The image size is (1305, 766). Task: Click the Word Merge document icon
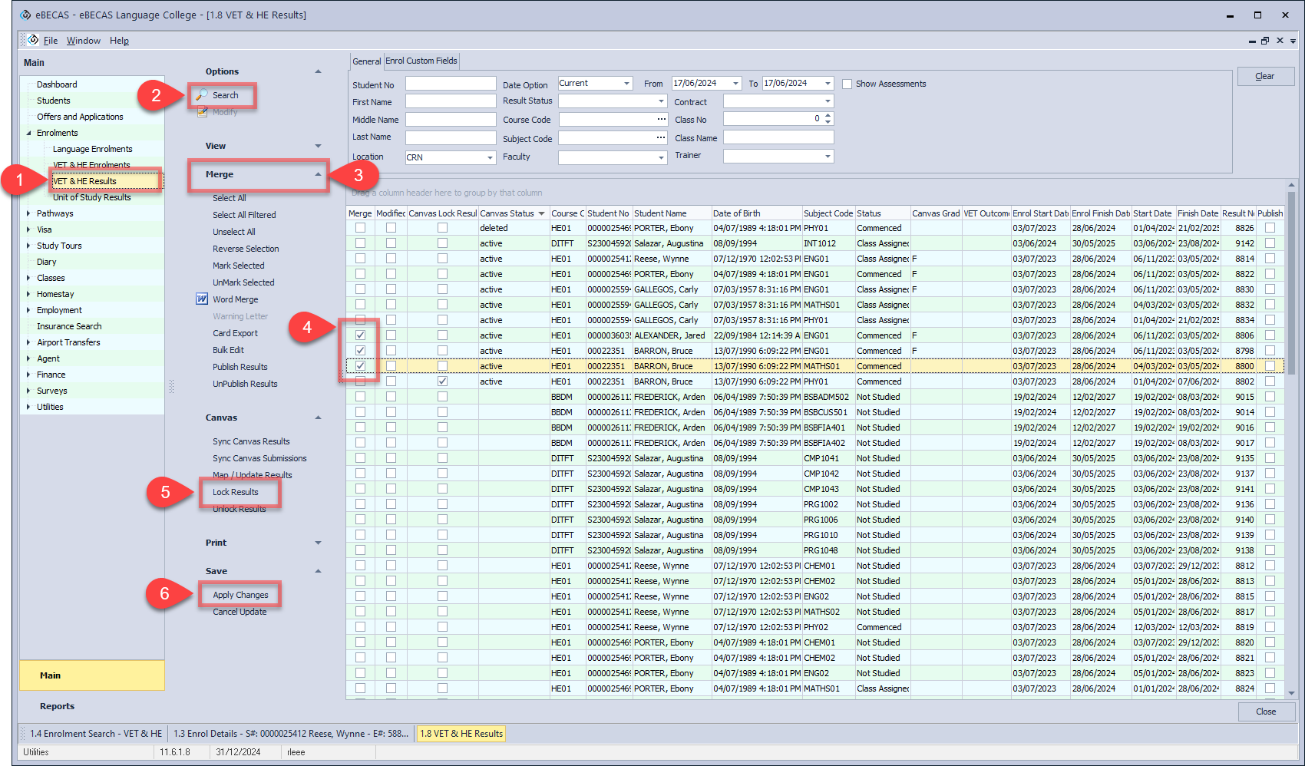(x=202, y=299)
